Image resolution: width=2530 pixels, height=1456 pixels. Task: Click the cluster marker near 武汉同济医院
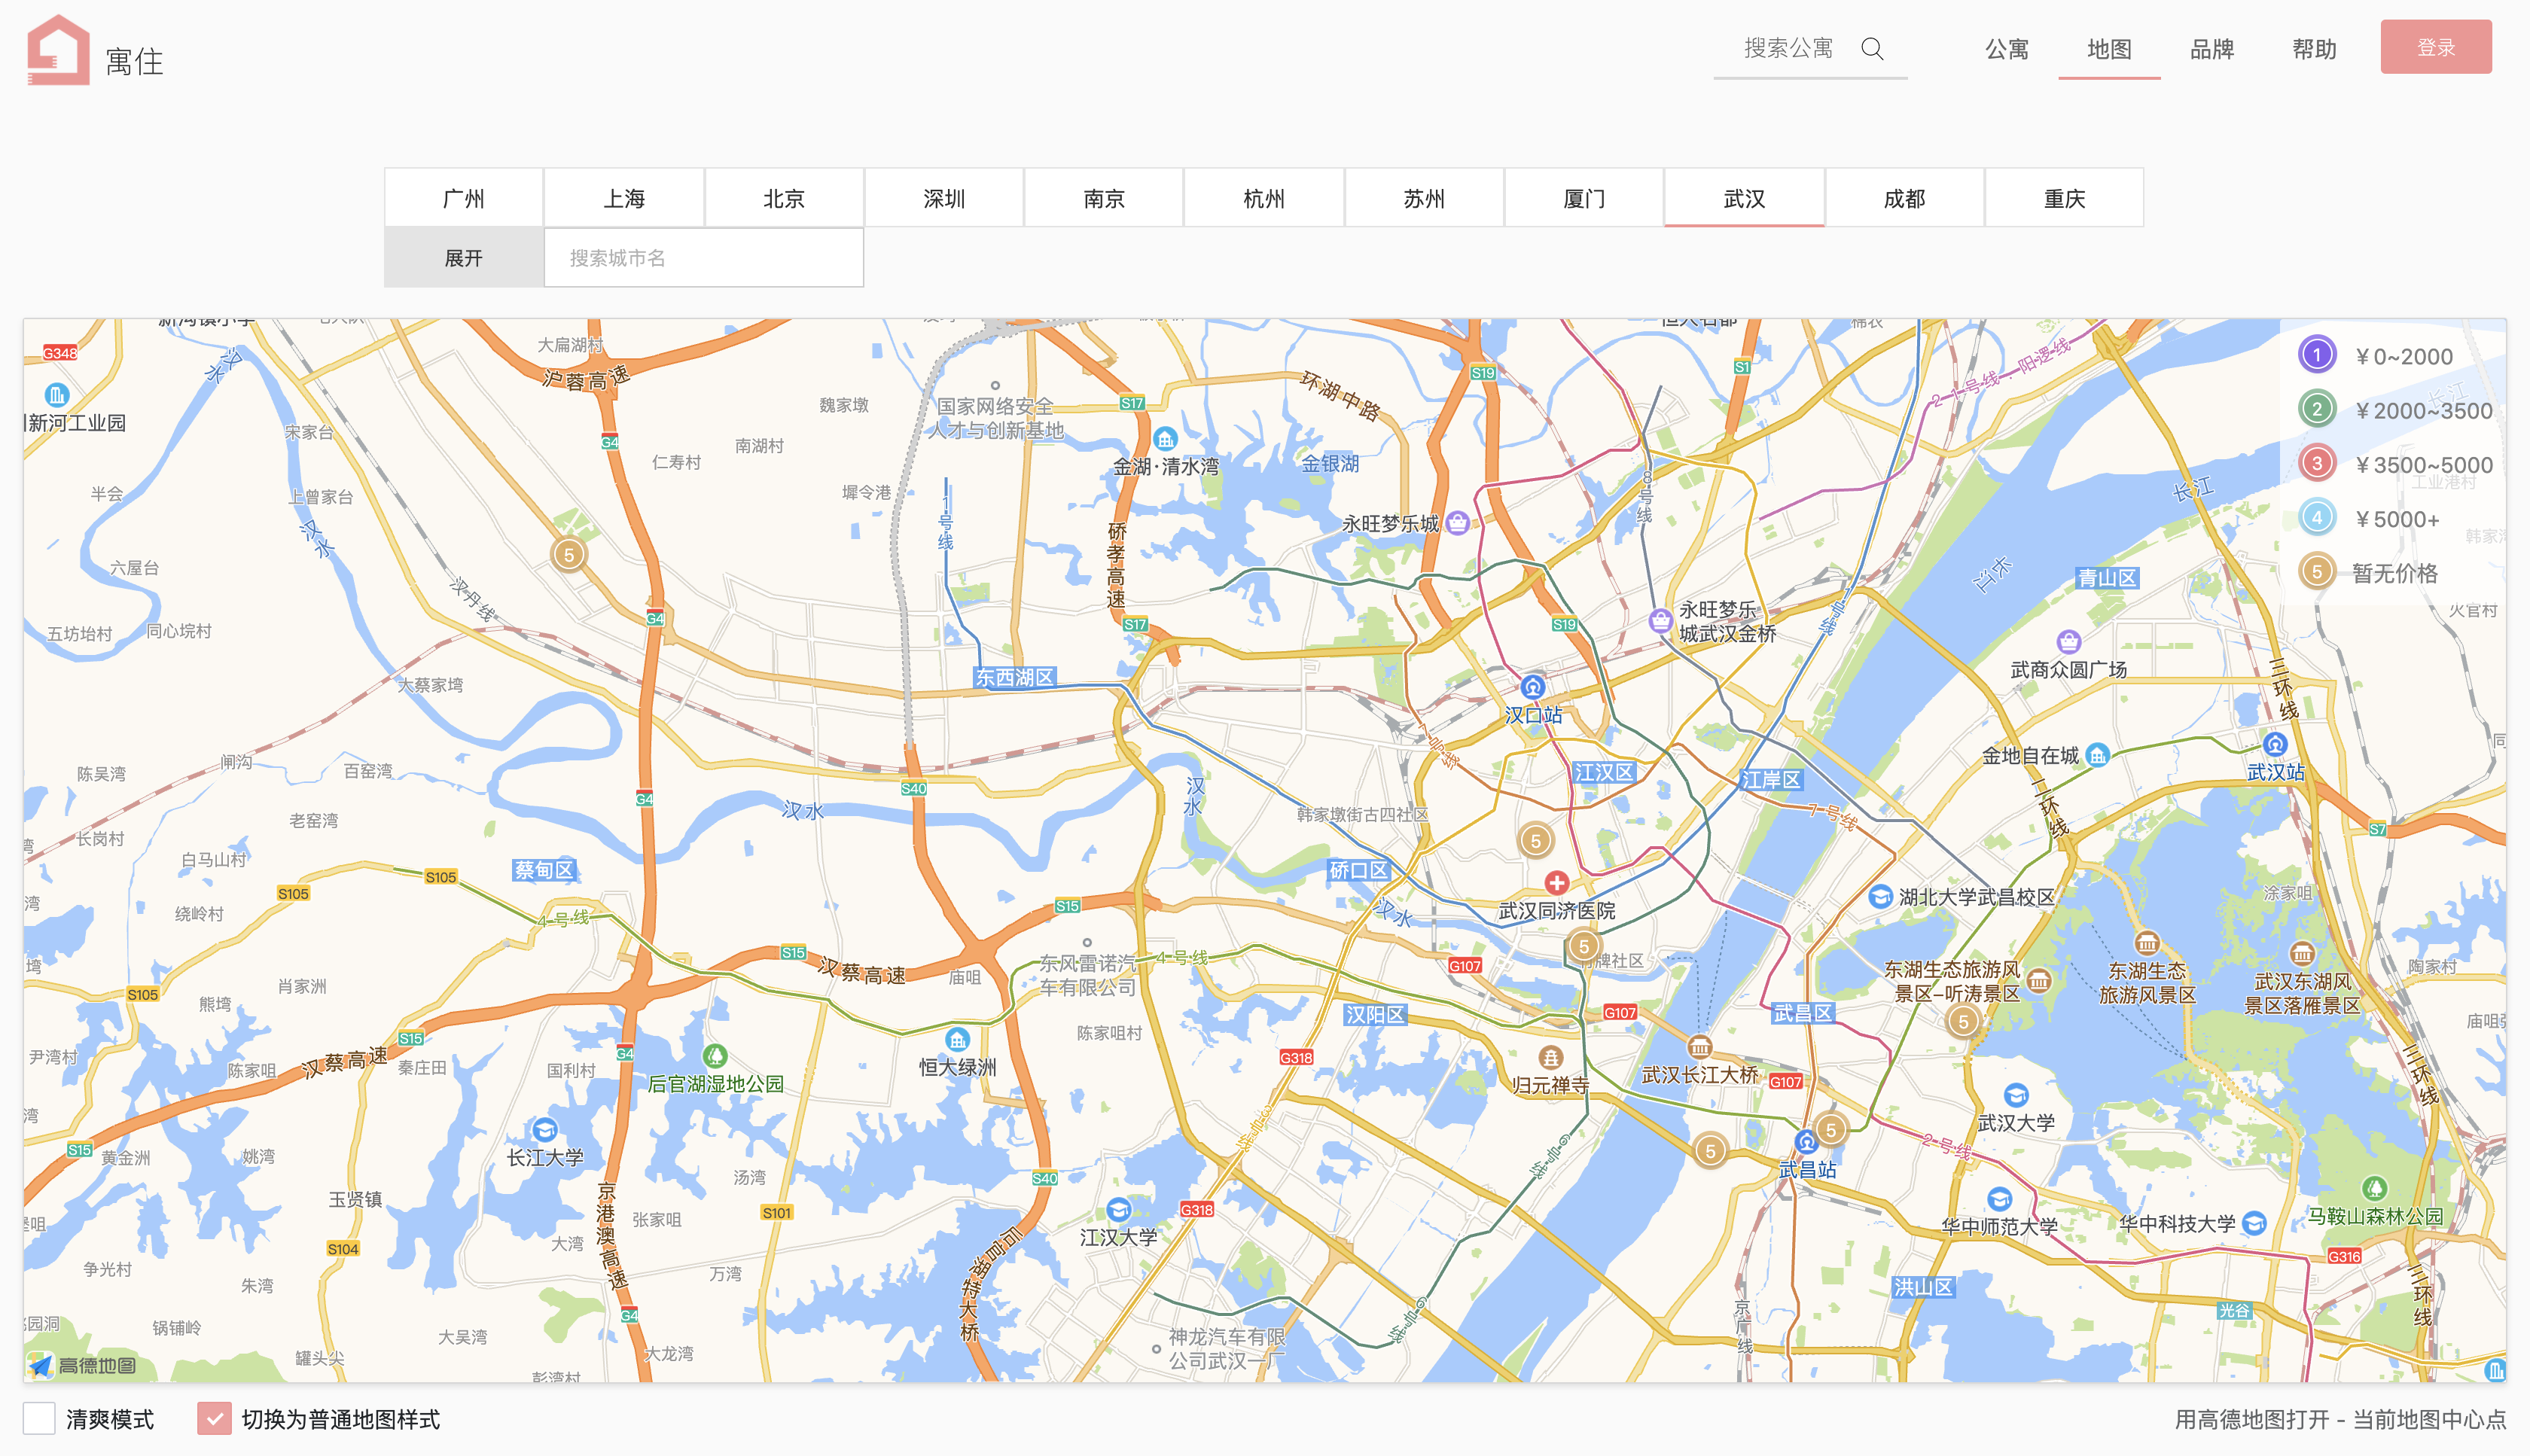click(1583, 946)
